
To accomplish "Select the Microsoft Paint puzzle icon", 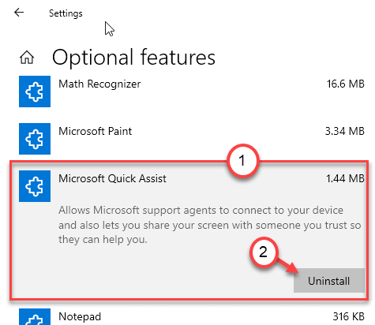I will tap(35, 139).
